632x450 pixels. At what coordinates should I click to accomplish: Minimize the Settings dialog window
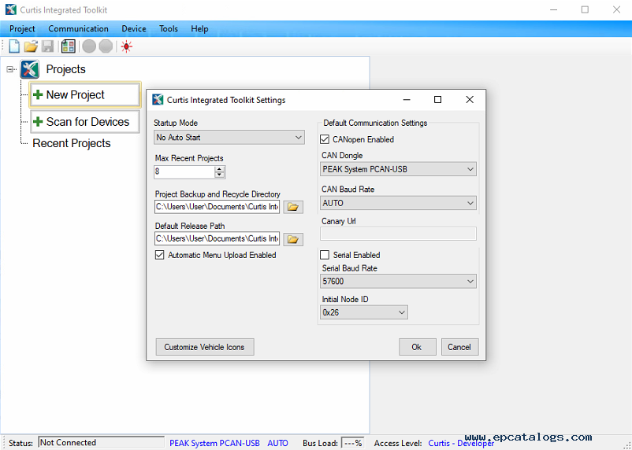[x=407, y=99]
